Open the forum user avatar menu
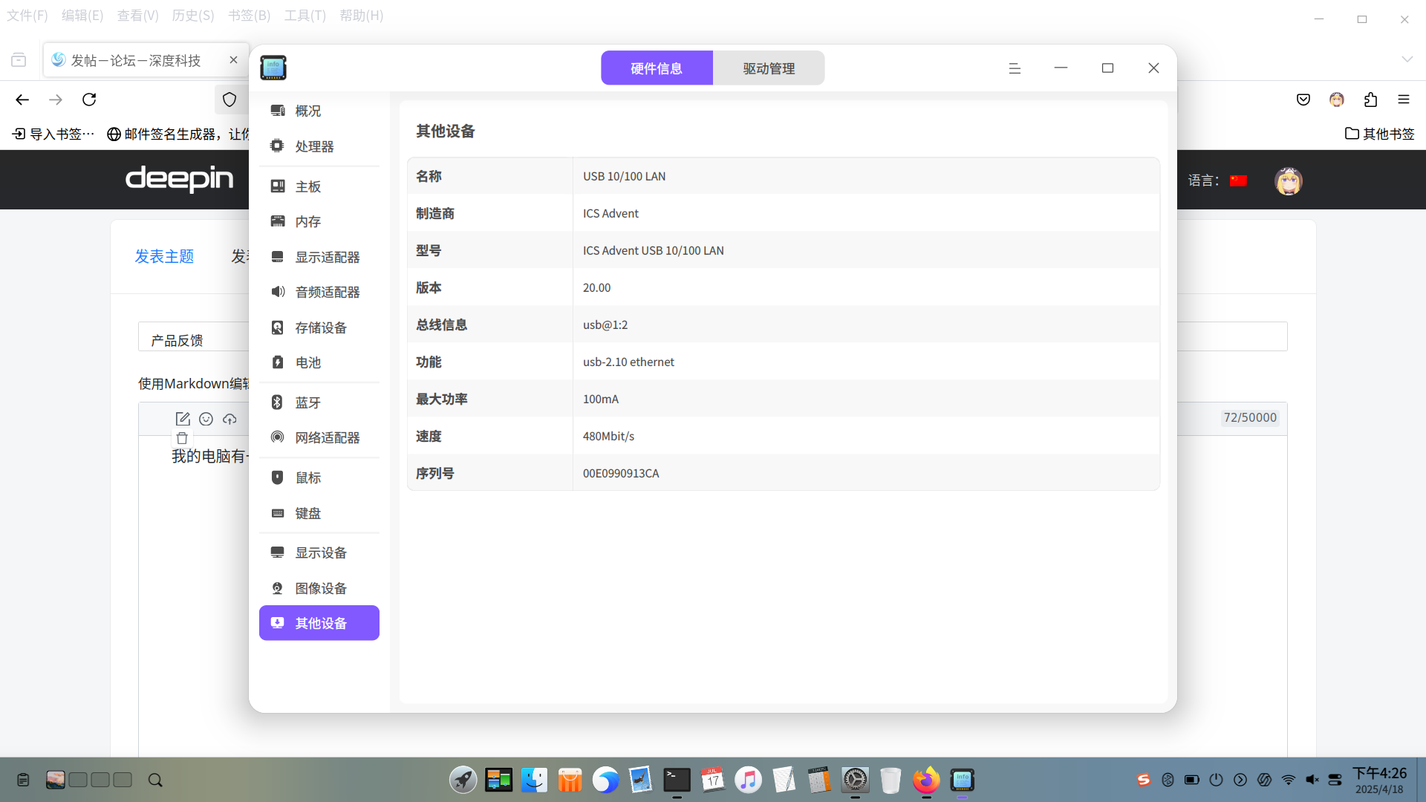 [1289, 180]
